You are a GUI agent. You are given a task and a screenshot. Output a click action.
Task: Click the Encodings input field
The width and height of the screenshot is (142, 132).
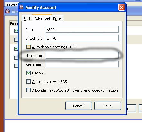(x=82, y=38)
